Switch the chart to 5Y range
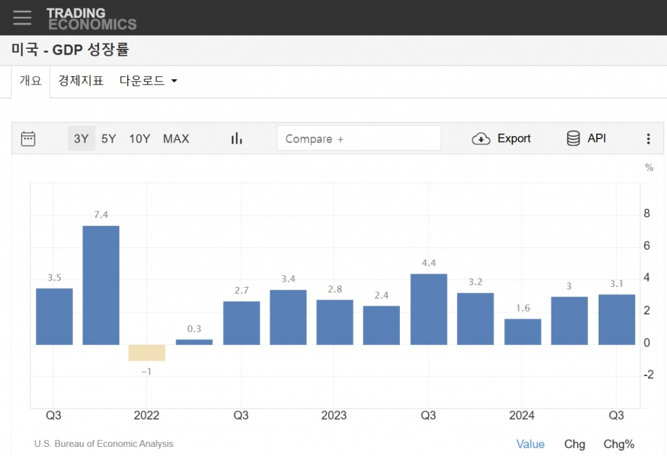Image resolution: width=667 pixels, height=456 pixels. coord(109,139)
